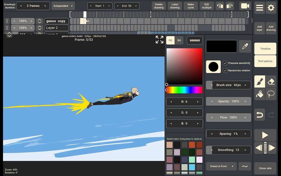The width and height of the screenshot is (281, 176).
Task: Toggle Pressure sensitivity checkbox
Action: (225, 63)
